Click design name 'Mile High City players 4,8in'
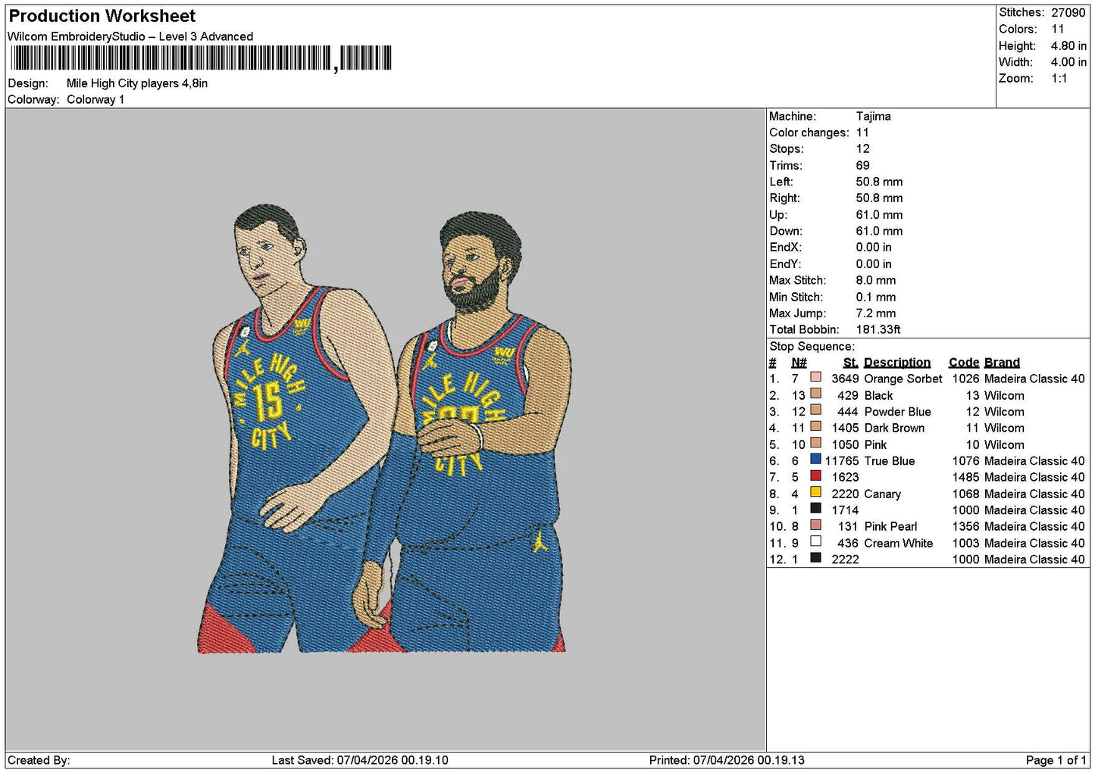Viewport: 1095px width, 773px height. coord(137,83)
